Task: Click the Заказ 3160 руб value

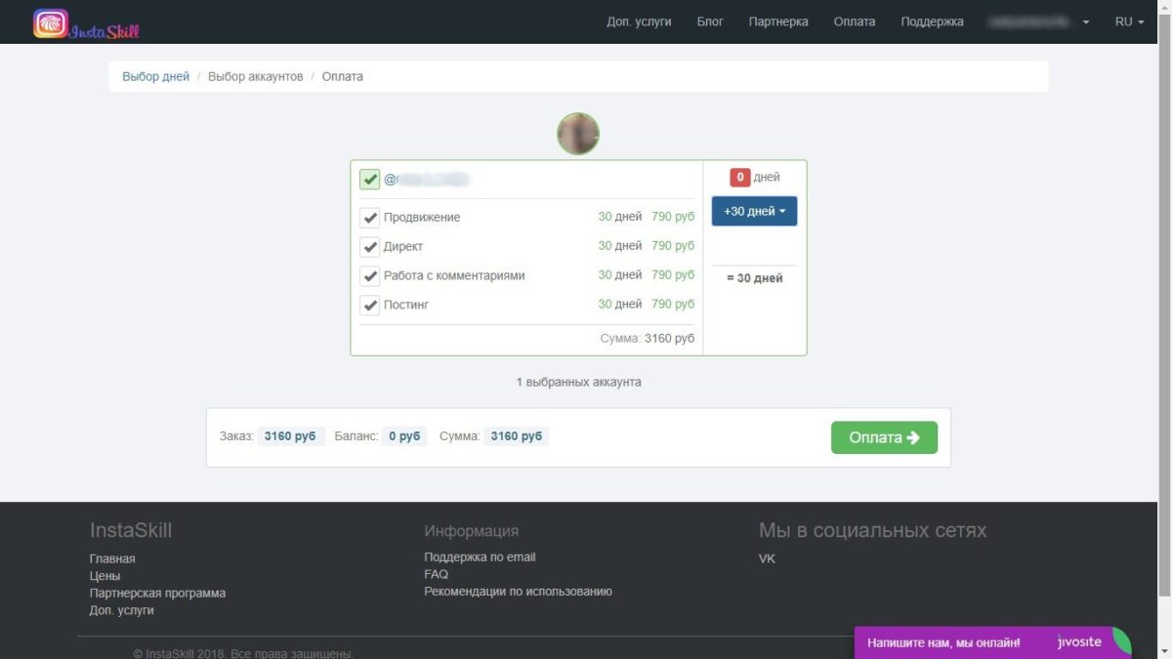Action: [290, 436]
